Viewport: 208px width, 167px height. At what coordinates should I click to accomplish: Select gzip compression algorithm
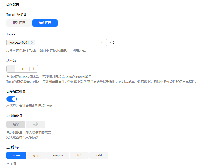tap(36, 155)
